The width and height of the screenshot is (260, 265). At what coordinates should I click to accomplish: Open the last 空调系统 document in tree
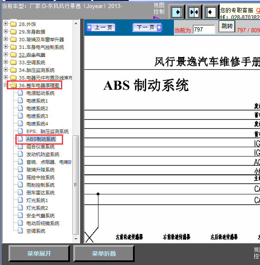(36, 231)
